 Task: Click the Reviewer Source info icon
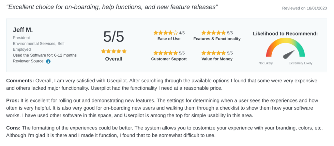click(48, 61)
